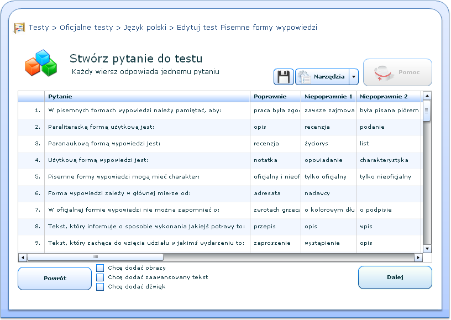Click vertical scrollbar up arrow
The height and width of the screenshot is (320, 451).
coord(427,96)
